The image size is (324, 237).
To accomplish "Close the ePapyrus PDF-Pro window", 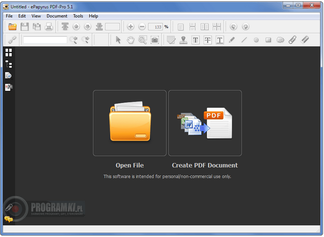I will click(x=312, y=5).
